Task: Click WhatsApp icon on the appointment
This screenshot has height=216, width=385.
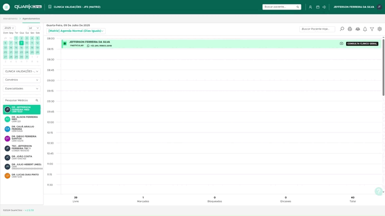Action: coord(88,46)
